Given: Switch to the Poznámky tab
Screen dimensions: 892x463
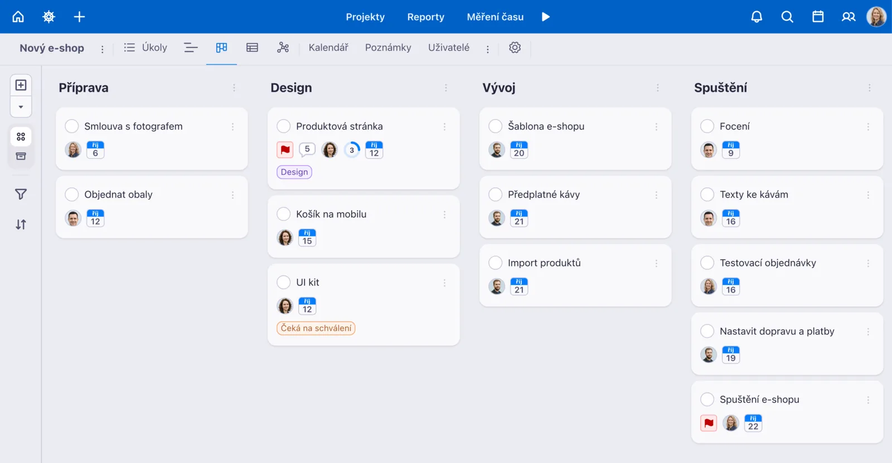Looking at the screenshot, I should click(x=388, y=47).
